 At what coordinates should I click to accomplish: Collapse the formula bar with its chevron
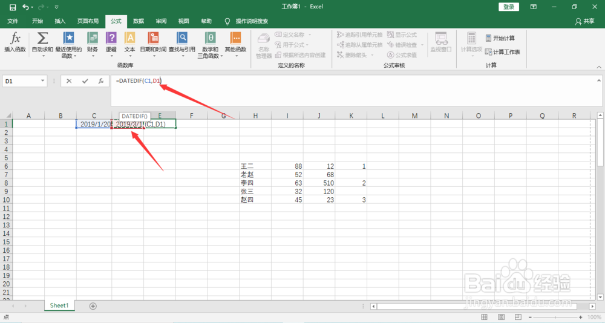click(x=599, y=80)
